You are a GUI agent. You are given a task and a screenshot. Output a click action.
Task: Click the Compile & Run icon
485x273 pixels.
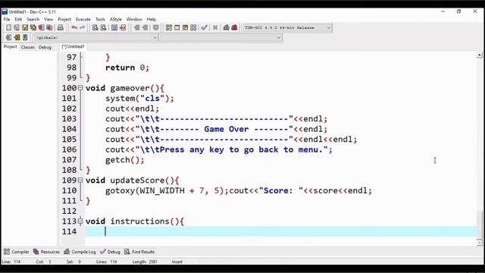(x=185, y=27)
